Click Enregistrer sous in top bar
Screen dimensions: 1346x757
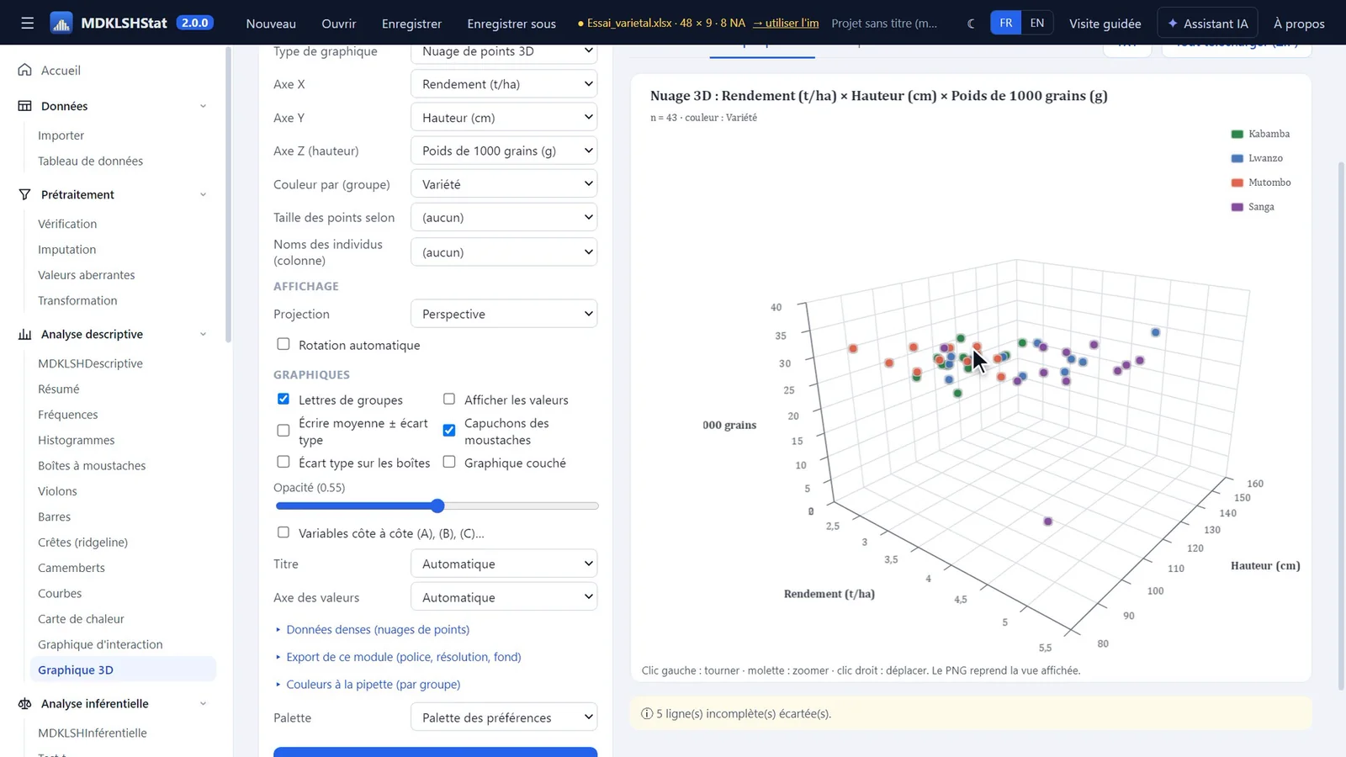511,24
